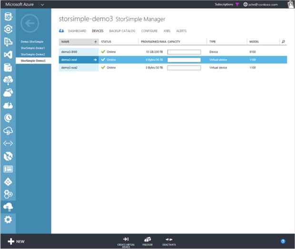Viewport: 295px width, 249px height.
Task: Open the cloud with lightning sidebar icon
Action: coord(8,105)
